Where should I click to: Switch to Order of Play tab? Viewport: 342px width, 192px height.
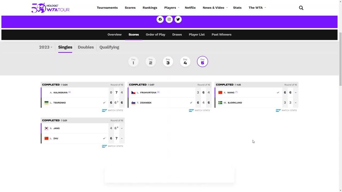tap(156, 35)
